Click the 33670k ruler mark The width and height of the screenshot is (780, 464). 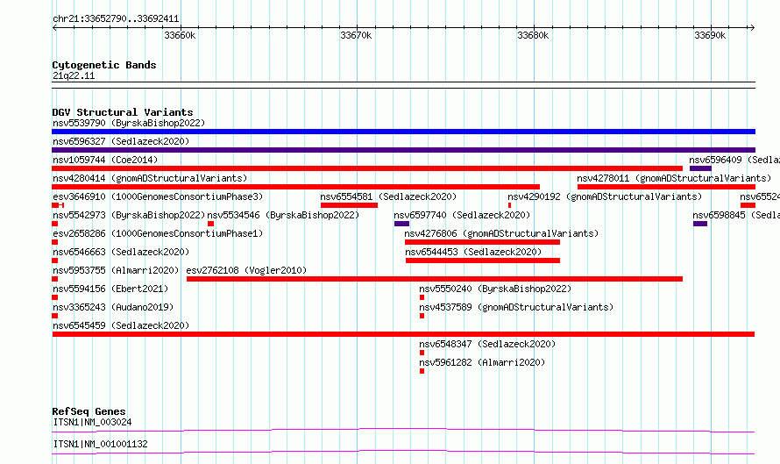[x=356, y=35]
